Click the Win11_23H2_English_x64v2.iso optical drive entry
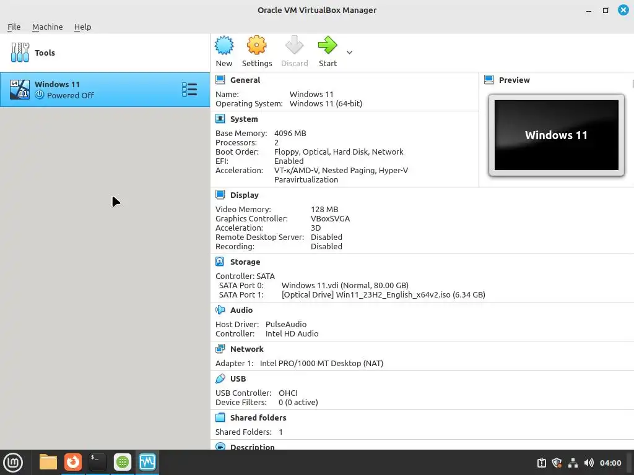 [383, 295]
